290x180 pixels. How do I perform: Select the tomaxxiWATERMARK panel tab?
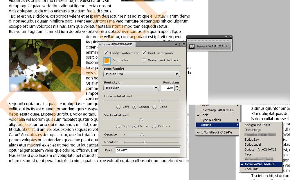click(x=117, y=44)
